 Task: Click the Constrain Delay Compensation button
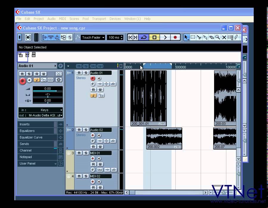[x=28, y=37]
